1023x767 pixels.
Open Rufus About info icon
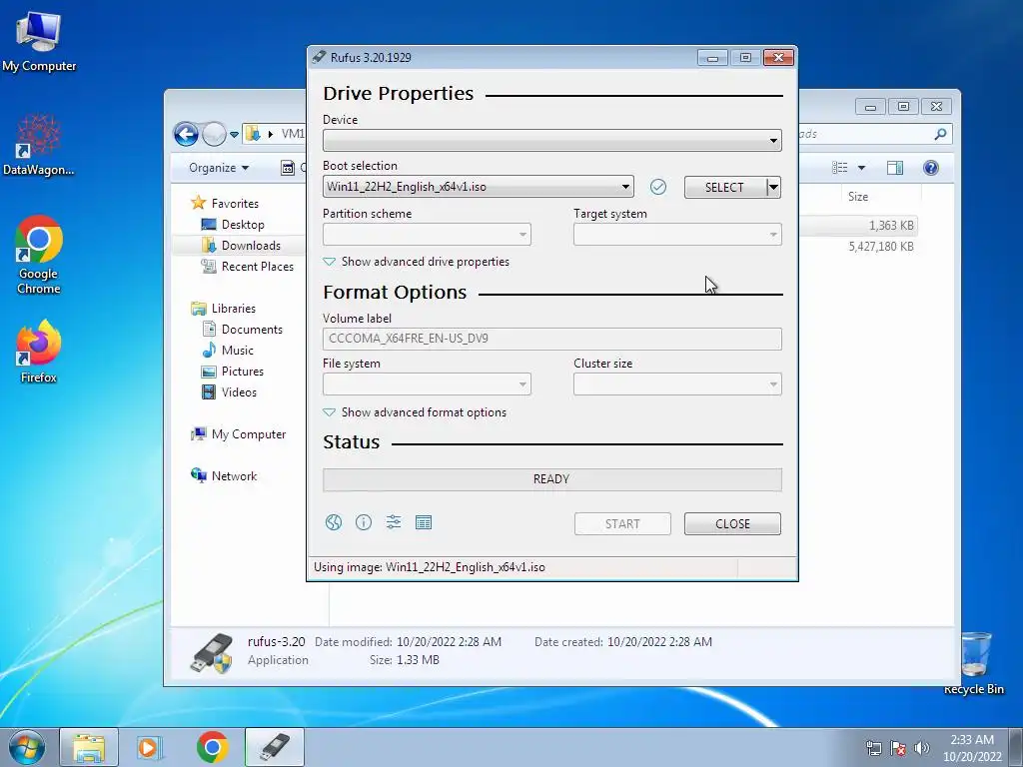pos(364,522)
